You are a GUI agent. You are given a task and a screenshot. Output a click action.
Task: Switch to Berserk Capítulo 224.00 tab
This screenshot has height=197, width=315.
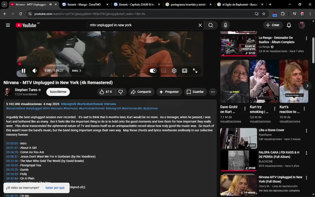point(137,4)
